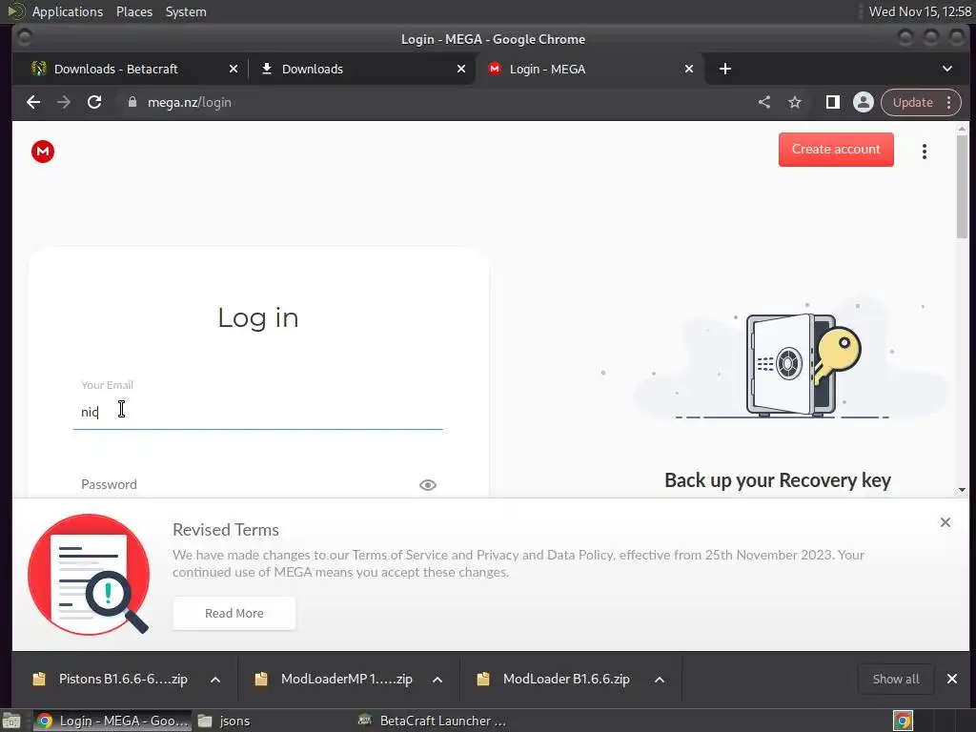Click the Chrome tray icon in bottom panel
This screenshot has height=732, width=976.
903,721
